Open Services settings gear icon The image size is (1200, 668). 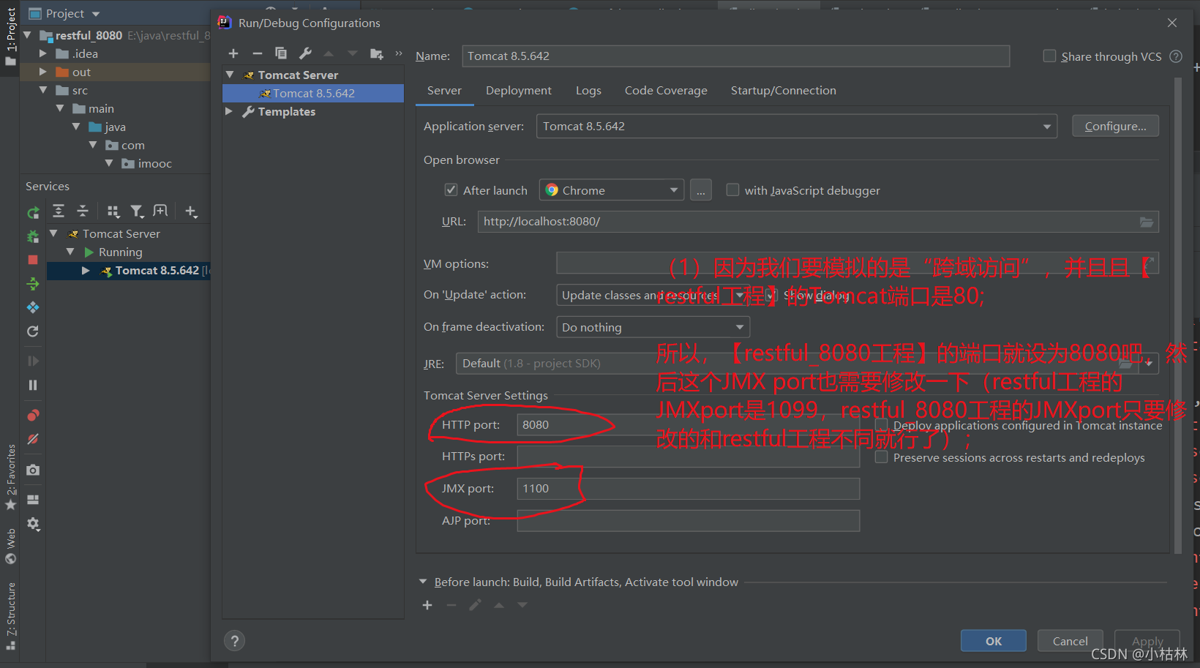33,524
